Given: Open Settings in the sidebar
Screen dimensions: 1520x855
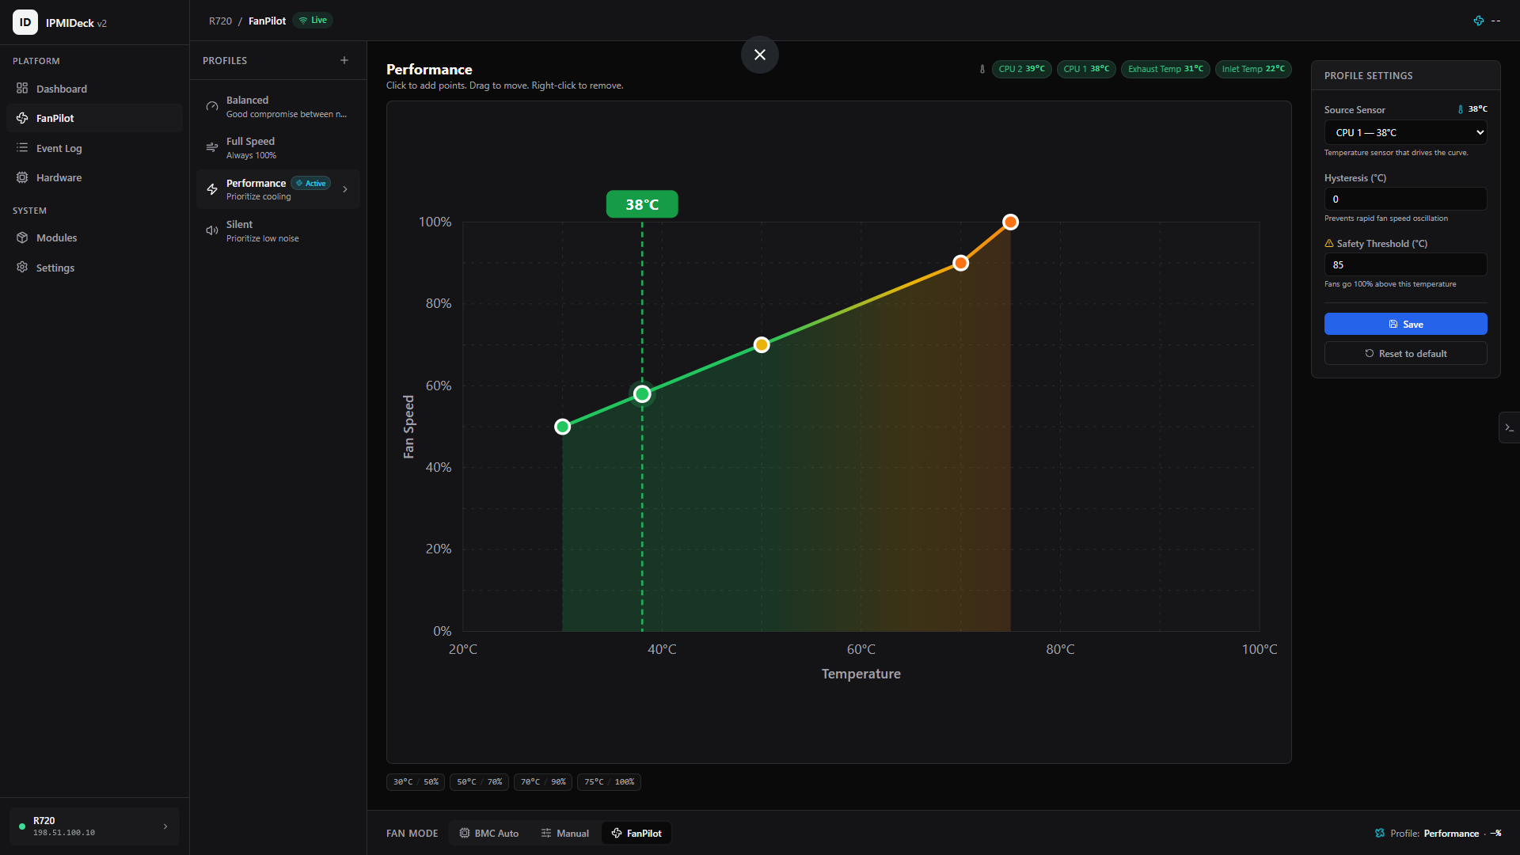Looking at the screenshot, I should (94, 268).
